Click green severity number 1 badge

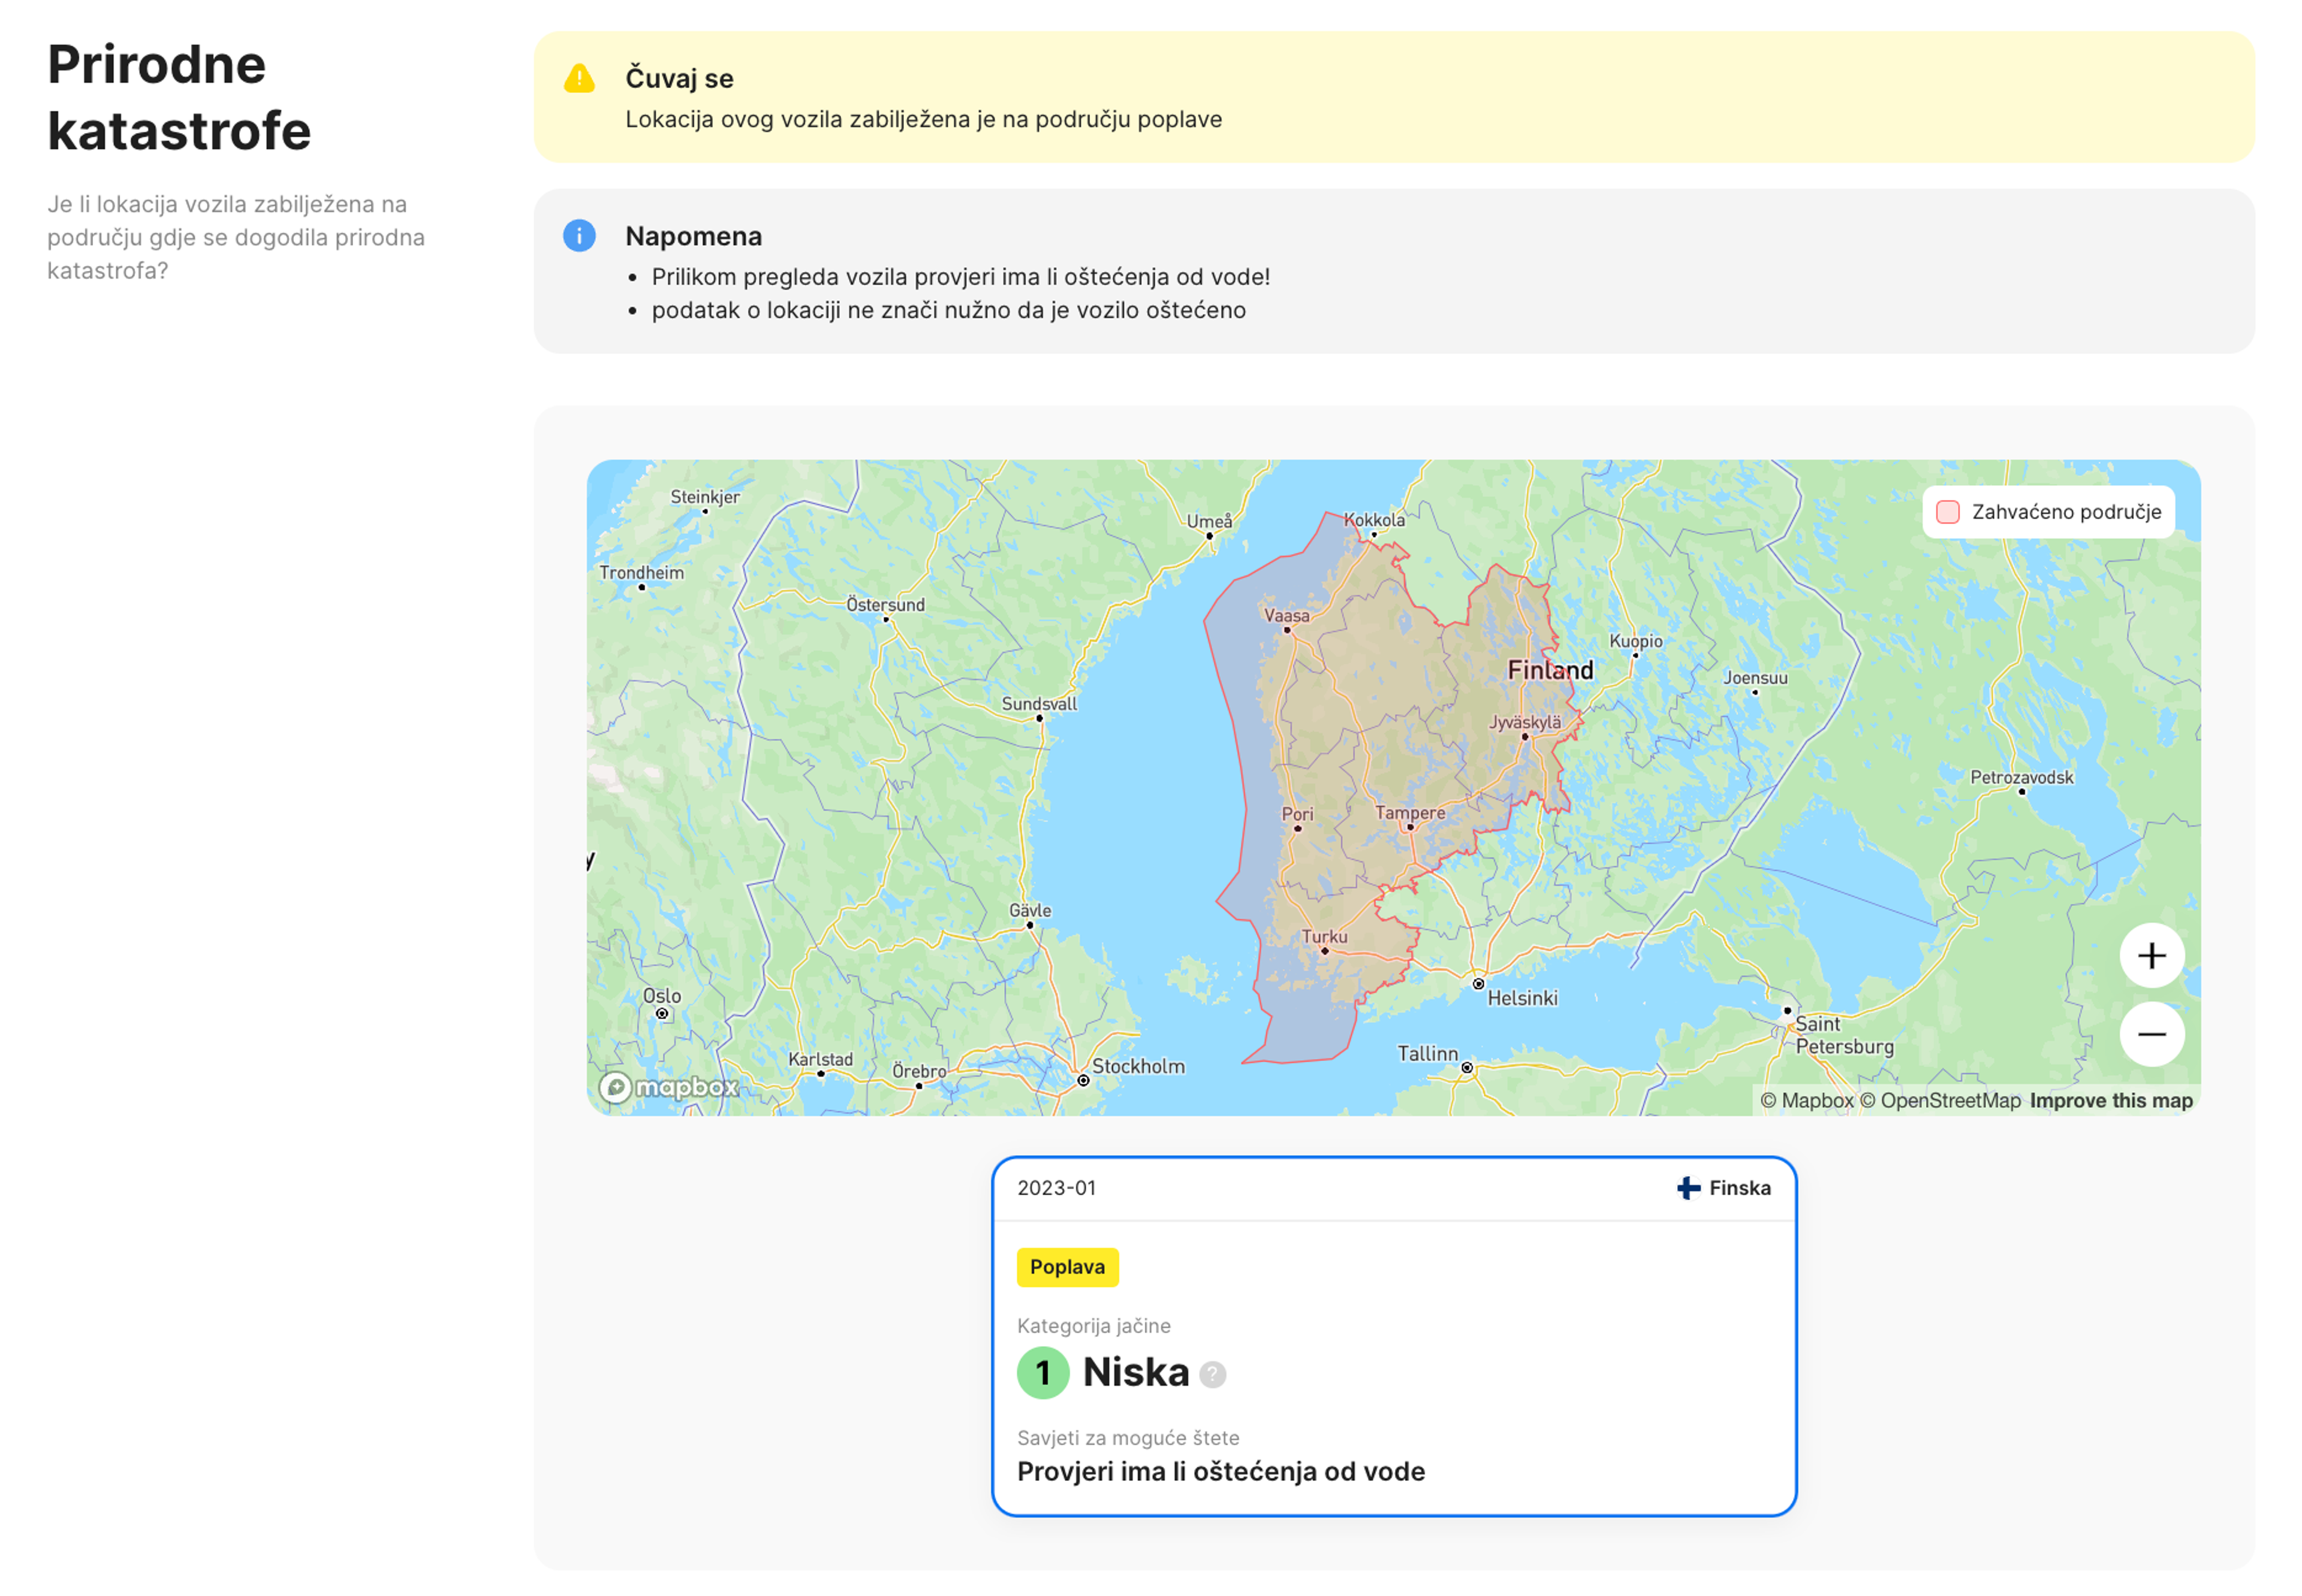(x=1042, y=1373)
